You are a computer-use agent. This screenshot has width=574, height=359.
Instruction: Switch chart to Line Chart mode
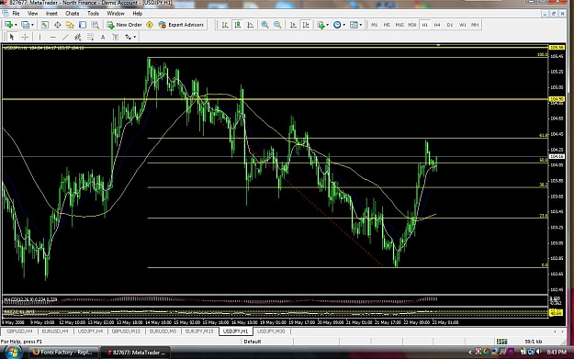click(x=251, y=25)
